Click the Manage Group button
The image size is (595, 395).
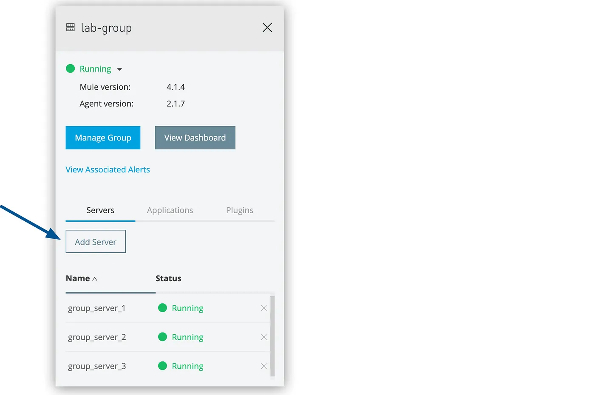pos(103,137)
